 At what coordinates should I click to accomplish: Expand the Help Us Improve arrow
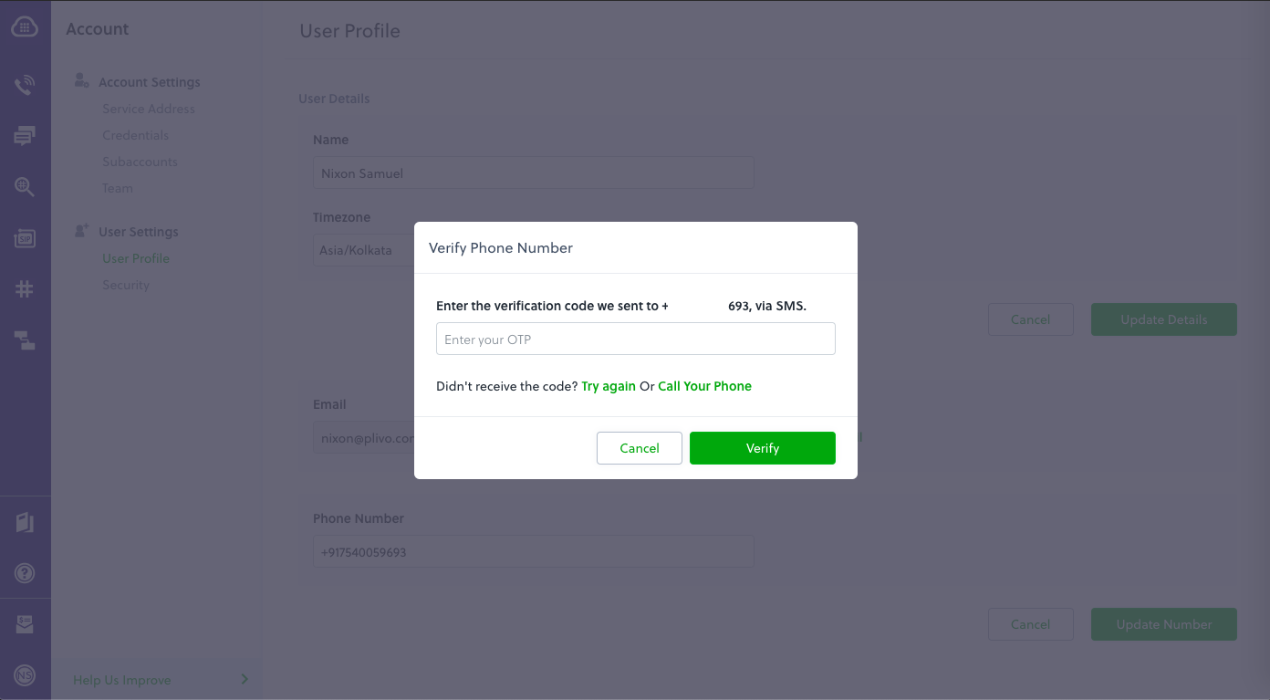[x=243, y=679]
